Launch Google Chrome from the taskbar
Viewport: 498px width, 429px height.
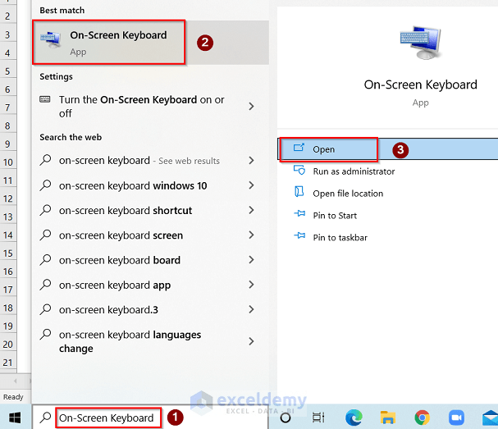click(x=422, y=418)
